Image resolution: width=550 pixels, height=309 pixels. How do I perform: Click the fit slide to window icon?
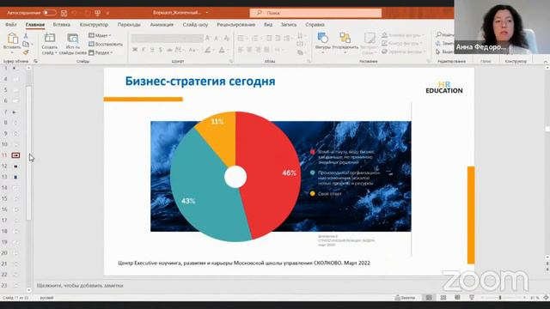pos(546,298)
